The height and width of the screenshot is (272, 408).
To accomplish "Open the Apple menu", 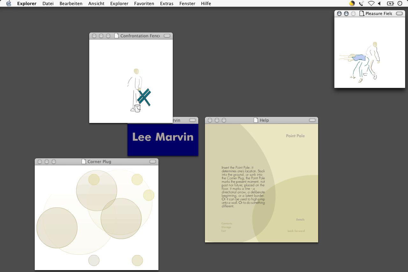I will click(9, 4).
